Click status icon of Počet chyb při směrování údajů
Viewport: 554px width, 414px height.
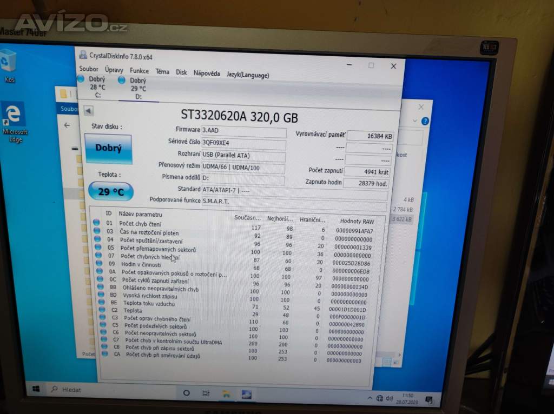(105, 353)
